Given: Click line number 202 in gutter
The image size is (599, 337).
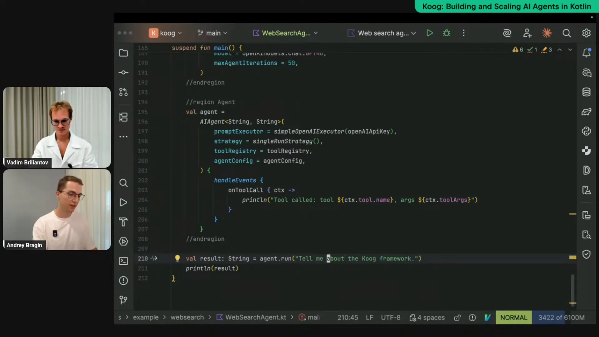Looking at the screenshot, I should point(143,180).
